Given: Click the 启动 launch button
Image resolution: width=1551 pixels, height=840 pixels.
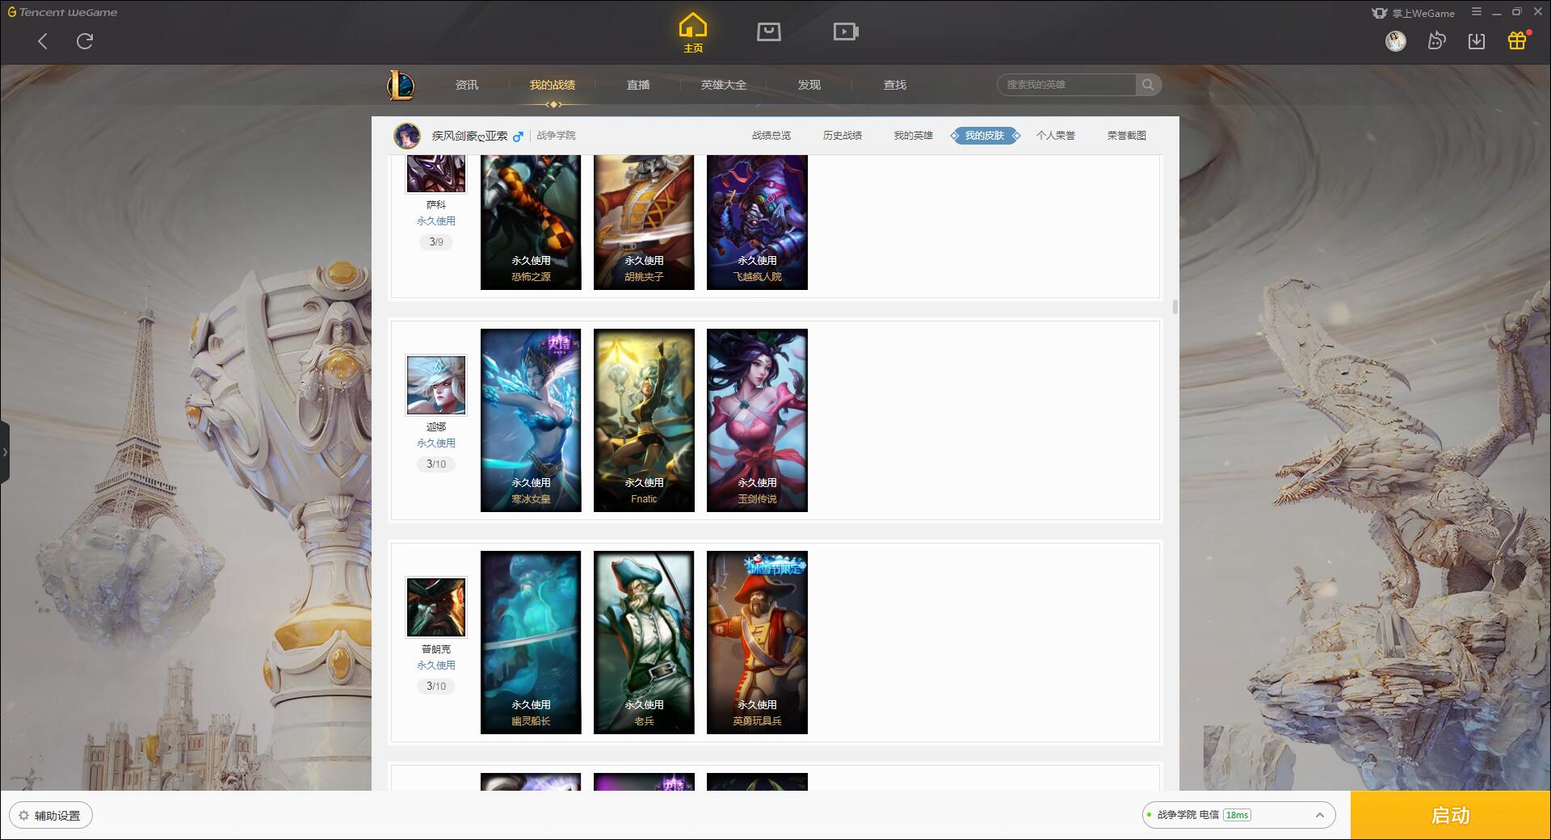Looking at the screenshot, I should [x=1451, y=816].
